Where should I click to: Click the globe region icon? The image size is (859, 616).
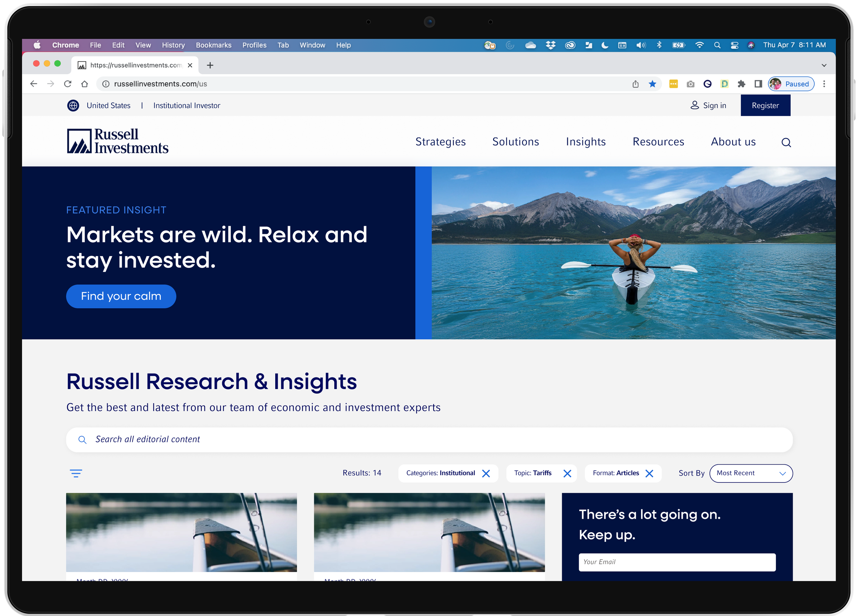(73, 105)
